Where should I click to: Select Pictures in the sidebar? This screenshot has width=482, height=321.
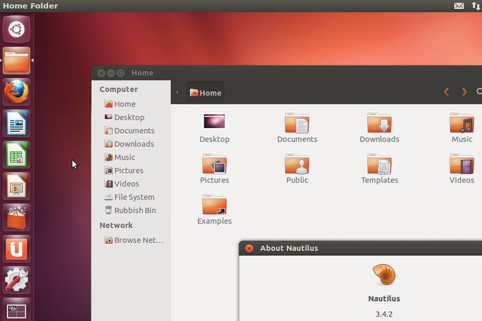pyautogui.click(x=123, y=171)
